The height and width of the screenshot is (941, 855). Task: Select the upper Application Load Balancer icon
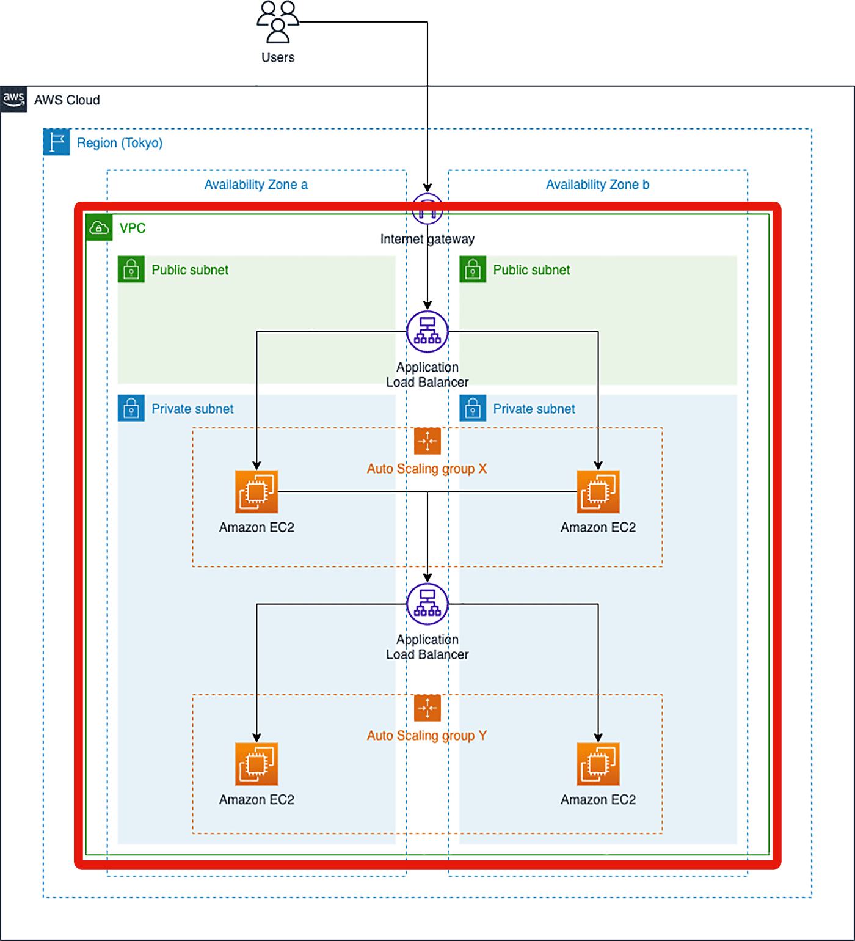point(428,332)
